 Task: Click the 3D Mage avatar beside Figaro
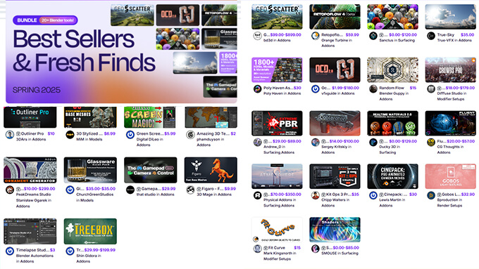pos(191,190)
